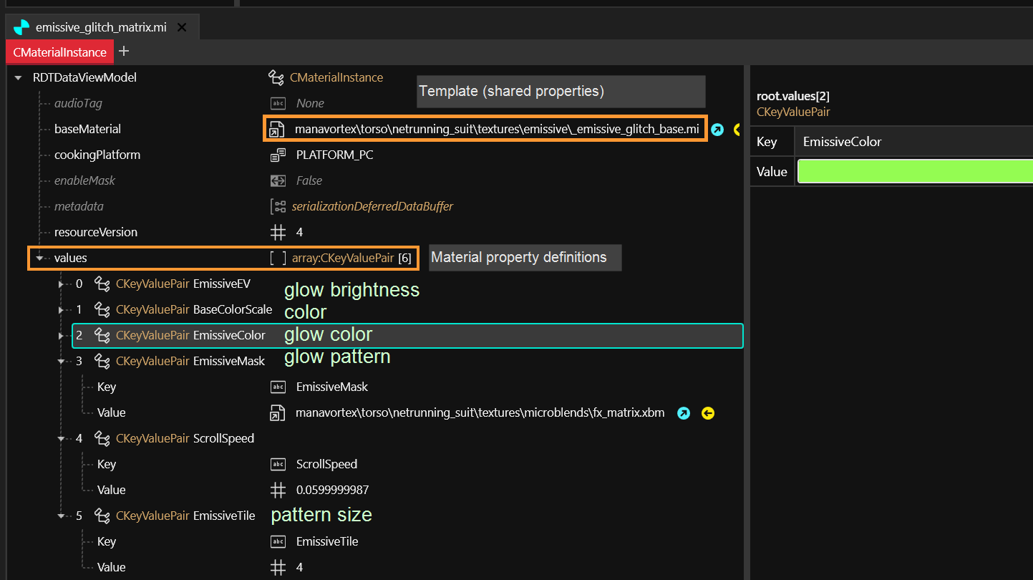Click the resource icon before baseMaterial path
Image resolution: width=1033 pixels, height=580 pixels.
(x=275, y=130)
